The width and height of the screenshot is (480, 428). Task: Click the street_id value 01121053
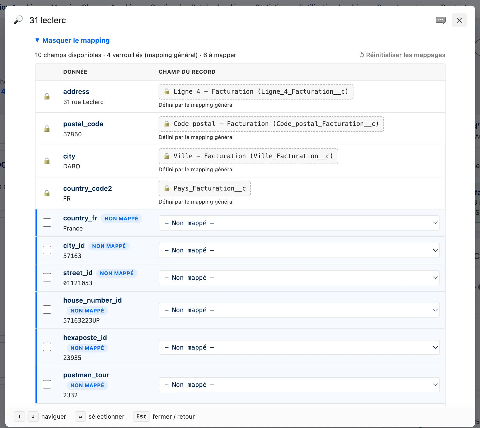[78, 283]
